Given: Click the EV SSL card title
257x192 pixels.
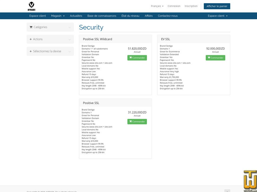Looking at the screenshot, I should click(166, 39).
